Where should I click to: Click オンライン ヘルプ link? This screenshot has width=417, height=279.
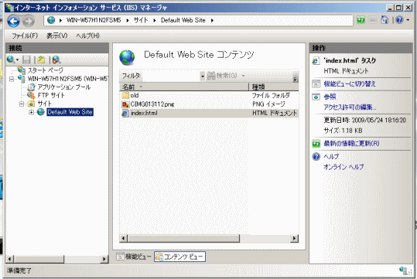(x=344, y=167)
